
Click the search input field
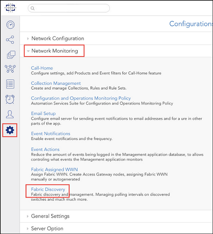click(69, 8)
